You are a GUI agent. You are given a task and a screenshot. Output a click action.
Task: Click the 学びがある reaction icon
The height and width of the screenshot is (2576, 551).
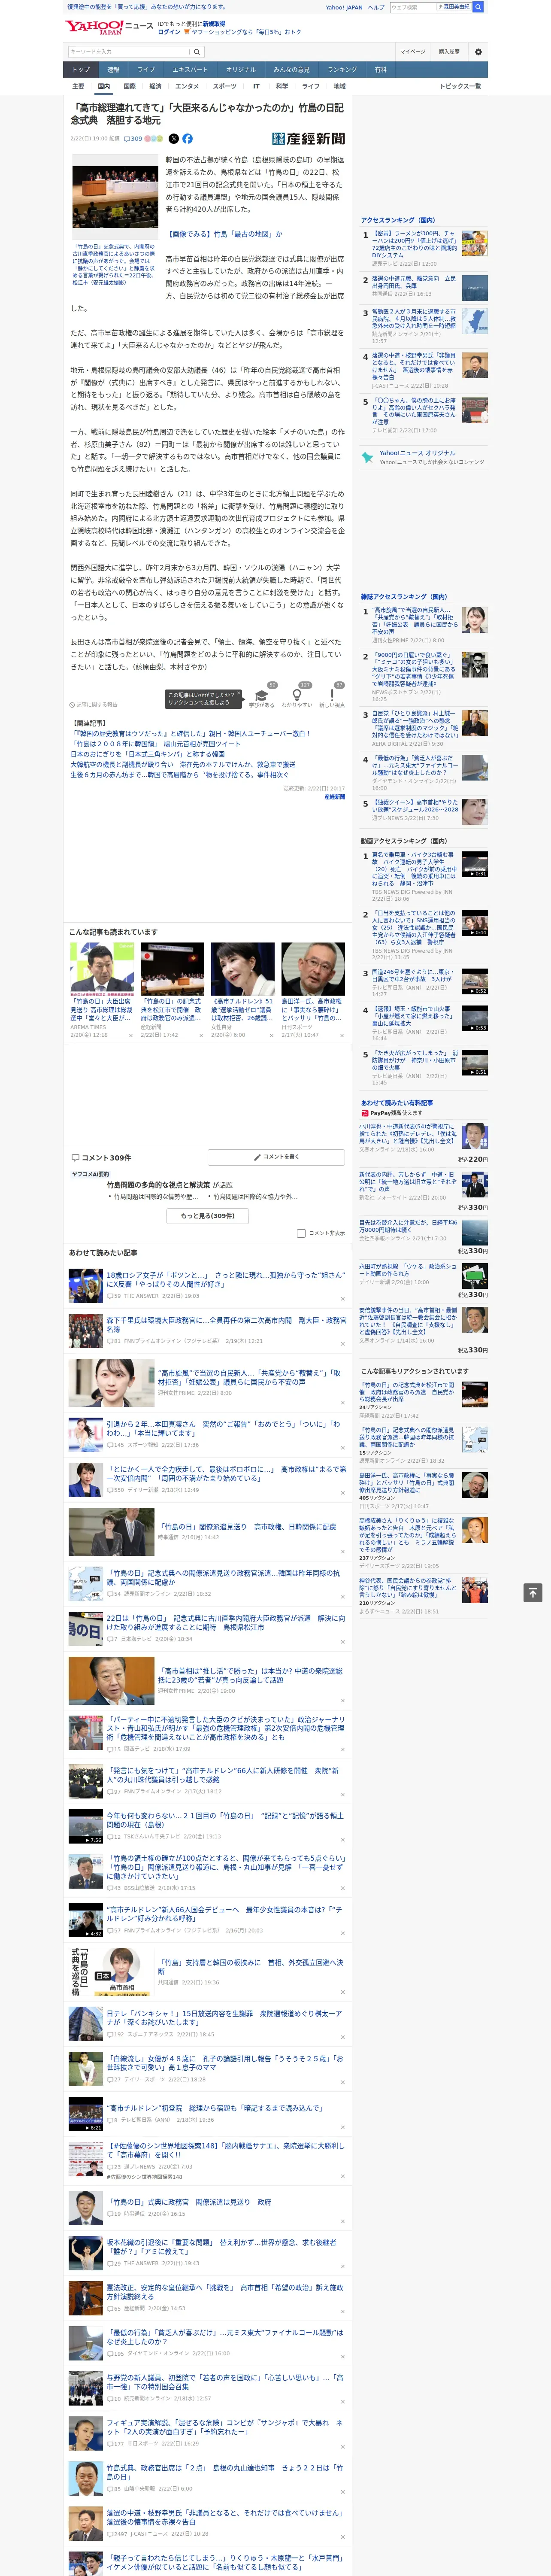[x=262, y=695]
